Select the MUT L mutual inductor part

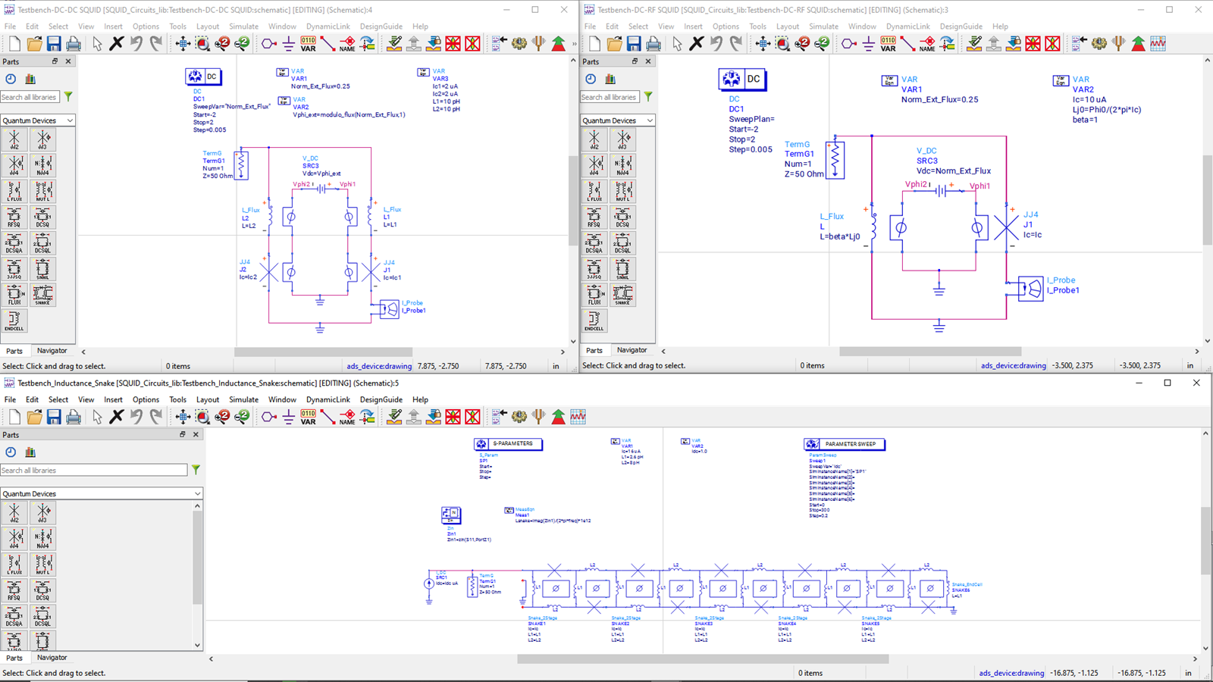[x=43, y=190]
